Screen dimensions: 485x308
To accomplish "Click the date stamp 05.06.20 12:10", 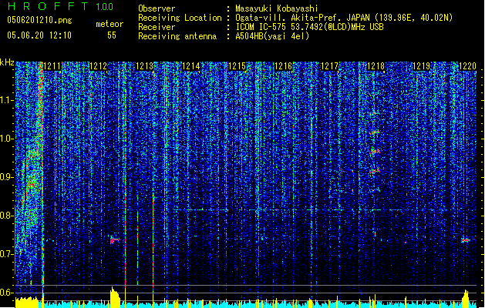I will (39, 35).
